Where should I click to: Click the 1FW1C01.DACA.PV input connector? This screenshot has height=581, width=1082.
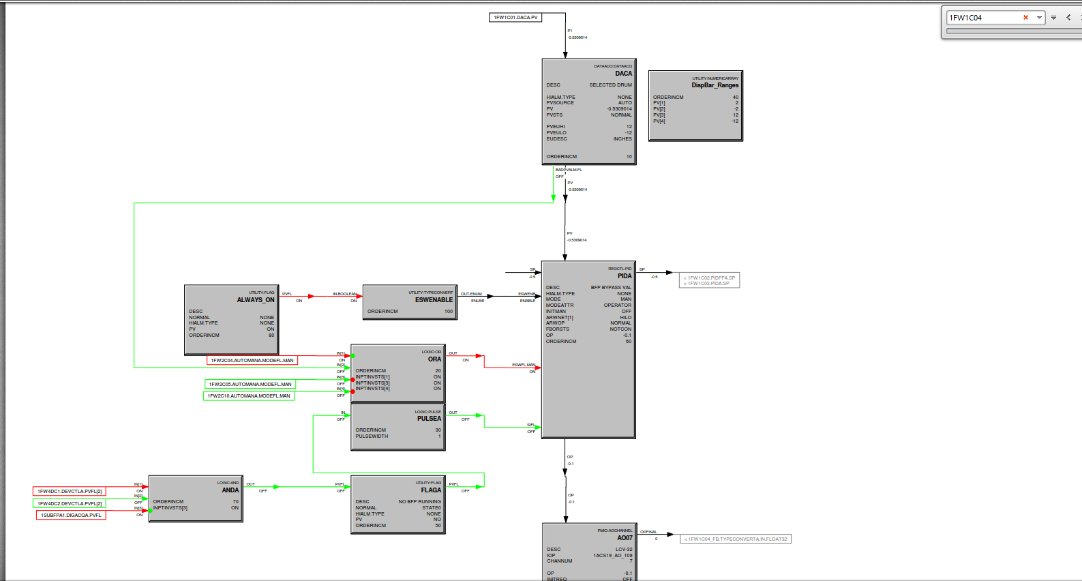515,18
